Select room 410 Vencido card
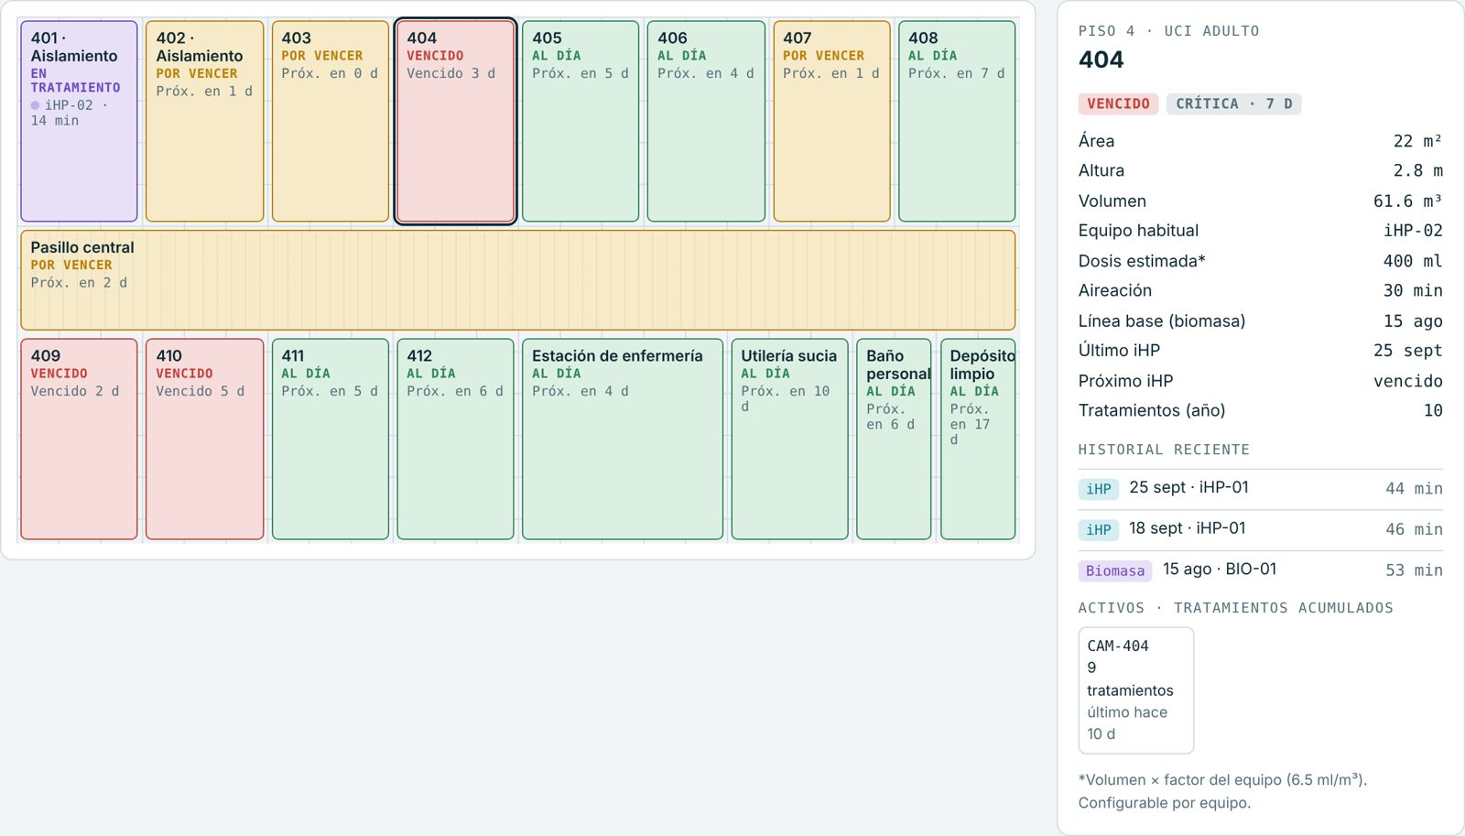 [204, 439]
